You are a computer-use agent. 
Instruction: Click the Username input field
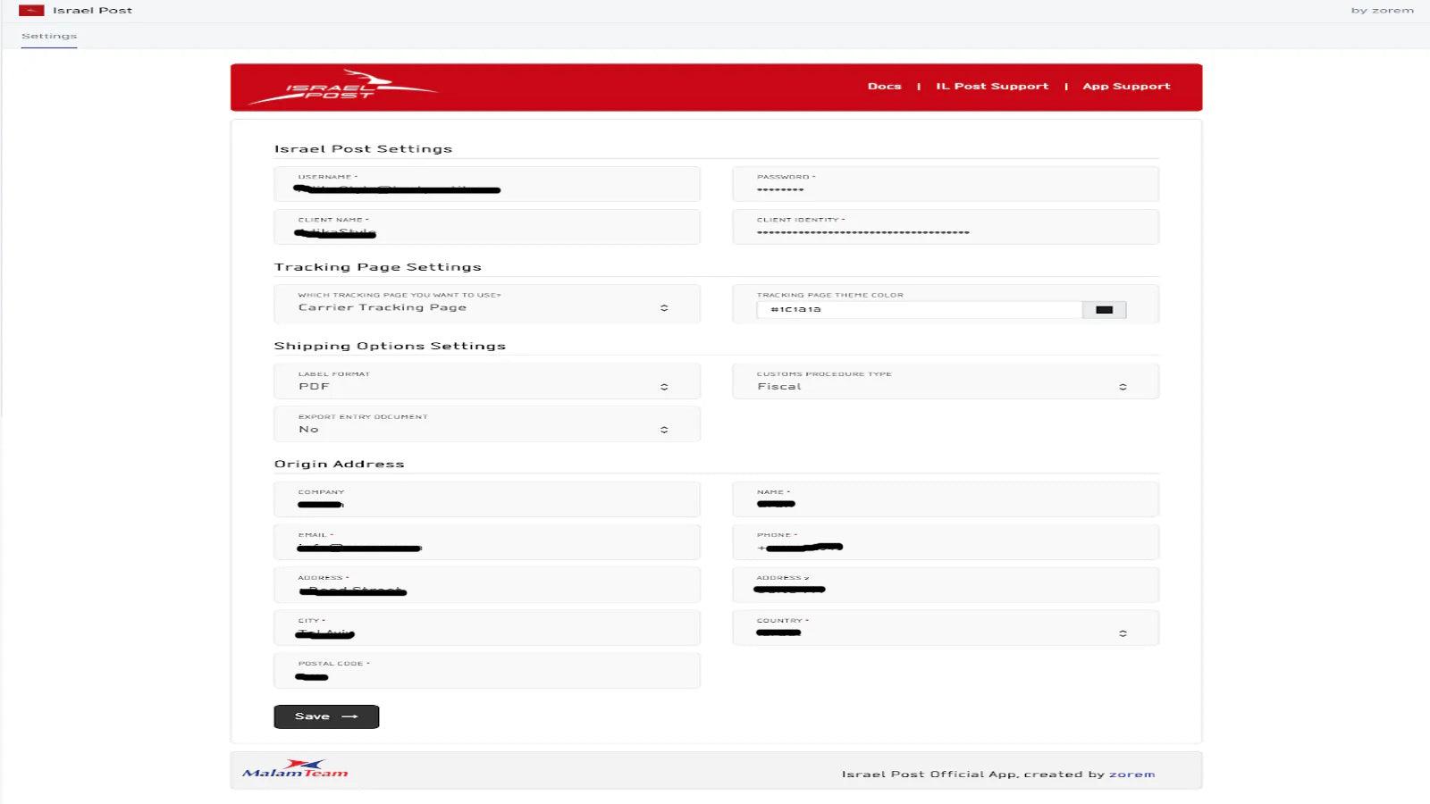tap(487, 186)
